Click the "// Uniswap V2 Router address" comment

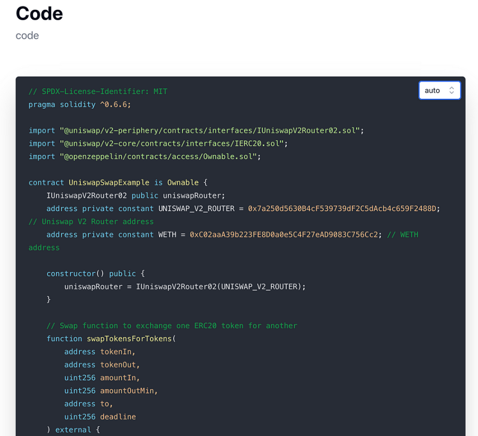pos(91,222)
